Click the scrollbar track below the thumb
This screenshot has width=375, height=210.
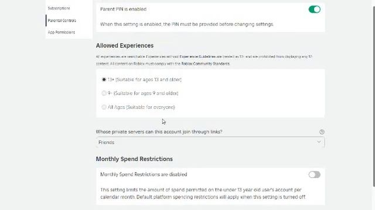click(374, 198)
